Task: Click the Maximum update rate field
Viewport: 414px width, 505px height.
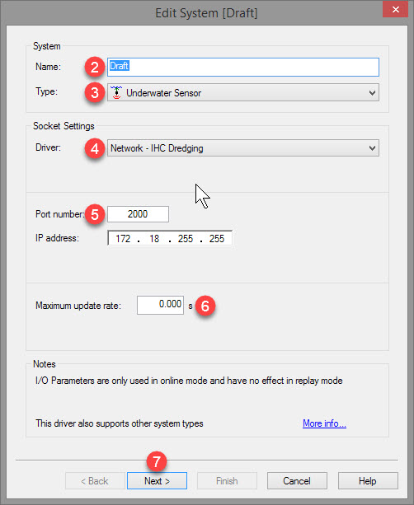Action: click(160, 305)
